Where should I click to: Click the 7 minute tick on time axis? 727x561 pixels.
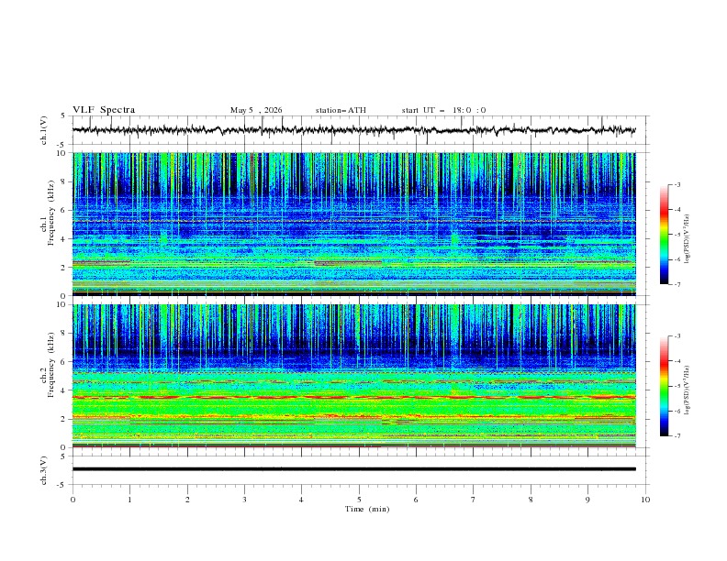[474, 500]
